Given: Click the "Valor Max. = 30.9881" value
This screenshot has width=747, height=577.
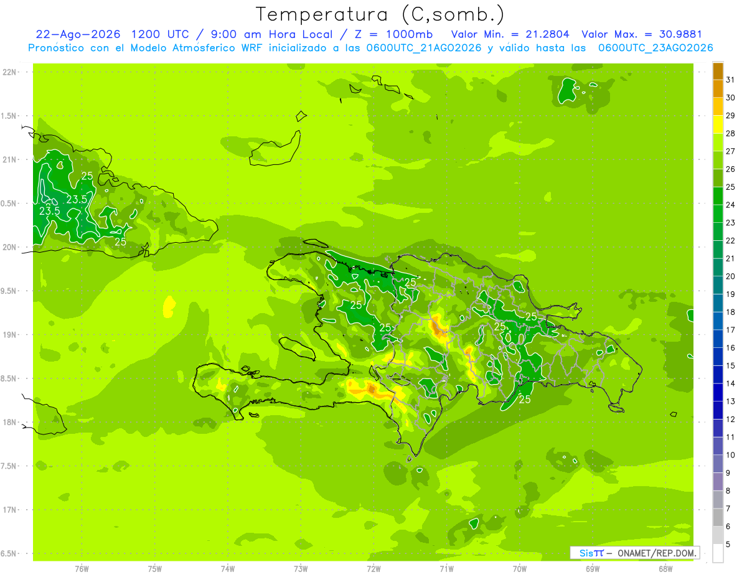Looking at the screenshot, I should [x=642, y=34].
